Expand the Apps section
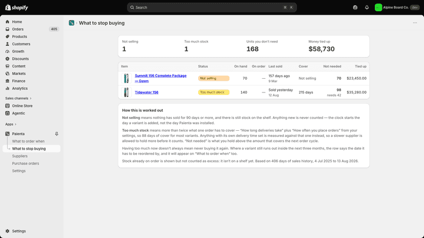424x238 pixels. 11,124
